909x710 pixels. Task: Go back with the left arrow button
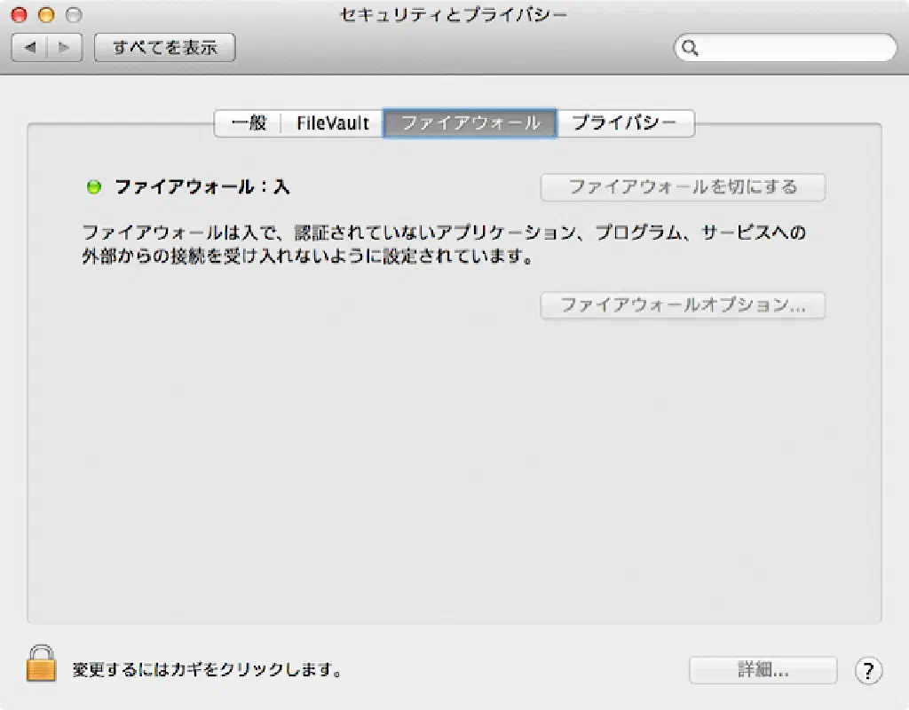pos(29,48)
